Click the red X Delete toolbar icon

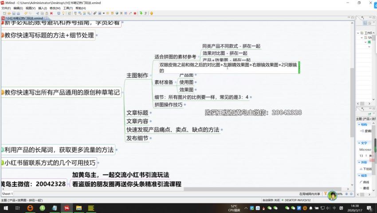pos(51,13)
